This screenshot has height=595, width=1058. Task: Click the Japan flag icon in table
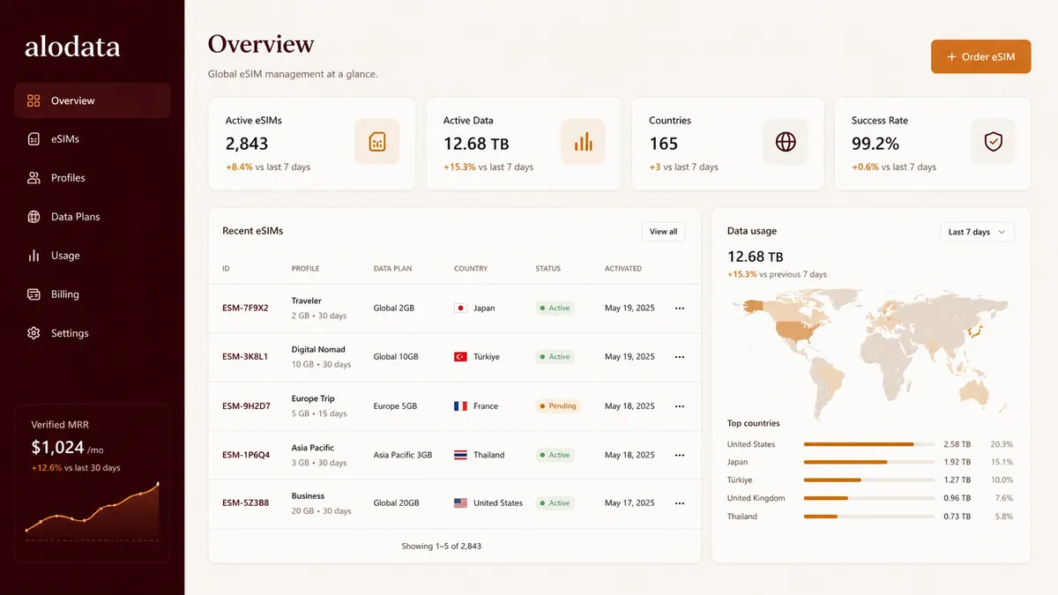[x=460, y=309]
